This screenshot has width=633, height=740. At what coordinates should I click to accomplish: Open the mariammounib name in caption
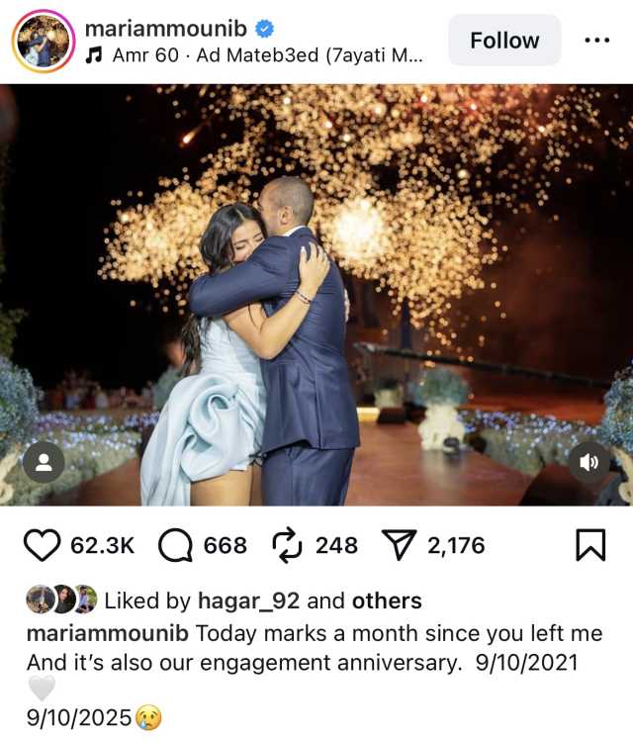108,633
